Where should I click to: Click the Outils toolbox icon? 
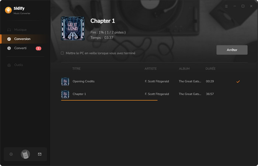[9, 65]
